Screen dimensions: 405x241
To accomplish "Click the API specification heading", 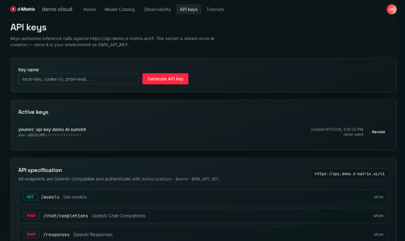I will tap(40, 170).
